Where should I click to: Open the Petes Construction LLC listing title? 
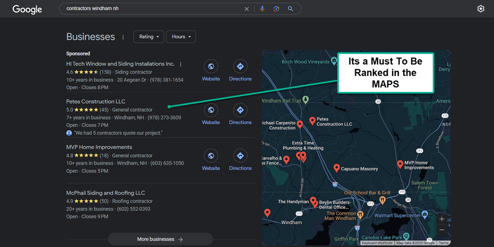96,101
